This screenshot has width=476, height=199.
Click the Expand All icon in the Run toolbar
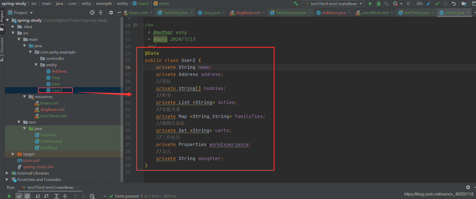pyautogui.click(x=57, y=196)
